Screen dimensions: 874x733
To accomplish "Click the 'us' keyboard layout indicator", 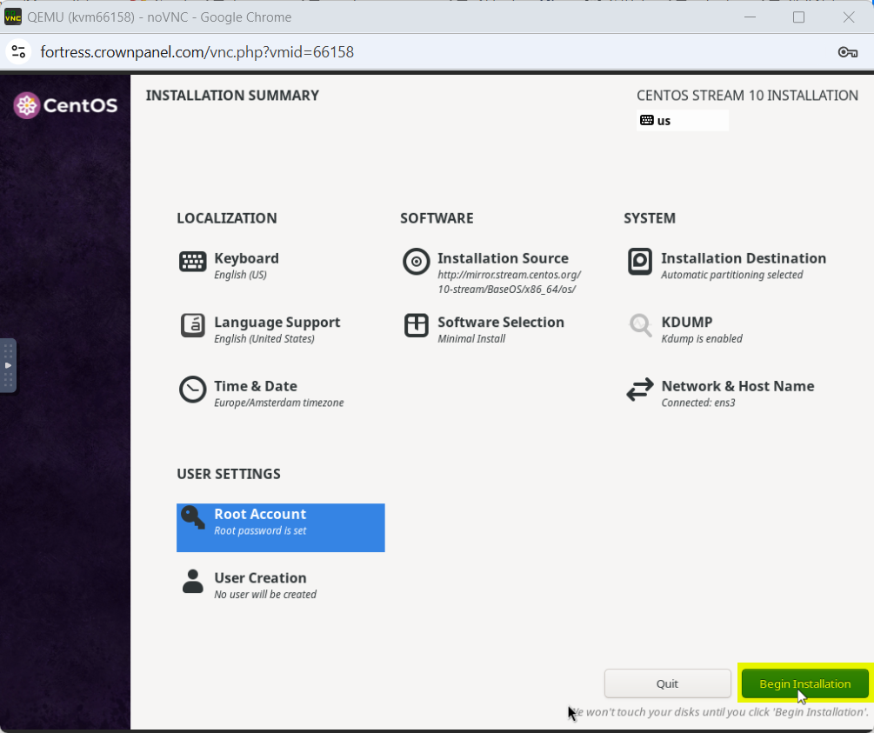I will (x=683, y=120).
